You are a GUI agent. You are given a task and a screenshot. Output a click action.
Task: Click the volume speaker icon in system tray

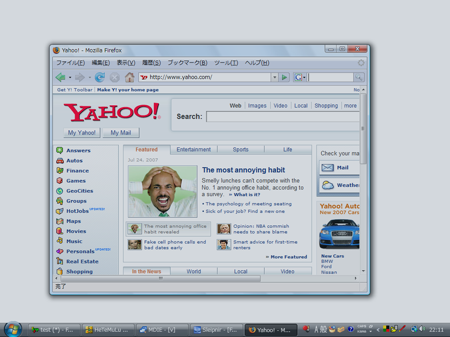pyautogui.click(x=422, y=329)
